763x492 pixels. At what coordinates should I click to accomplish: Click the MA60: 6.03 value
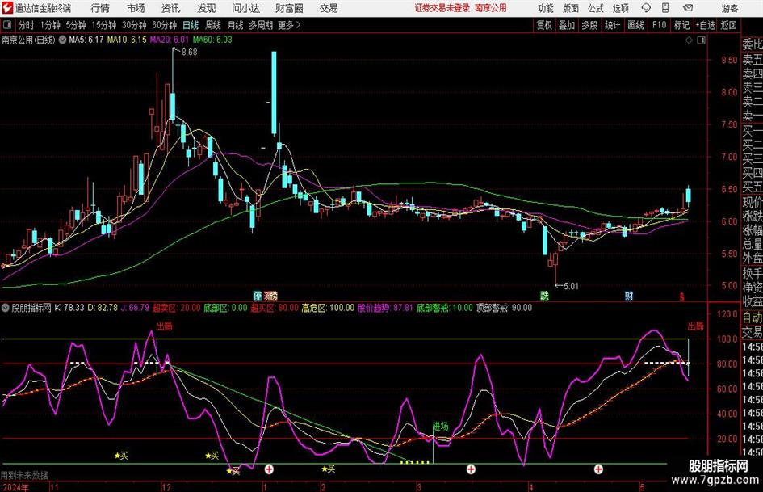[212, 40]
